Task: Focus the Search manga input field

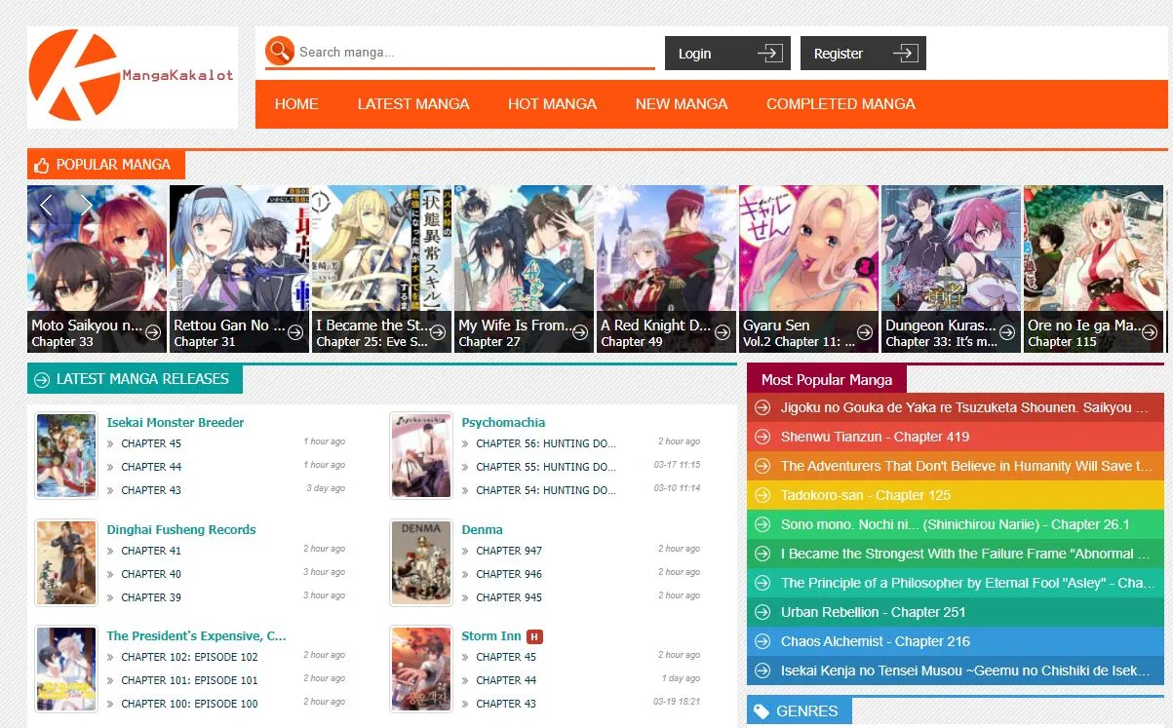Action: (x=475, y=52)
